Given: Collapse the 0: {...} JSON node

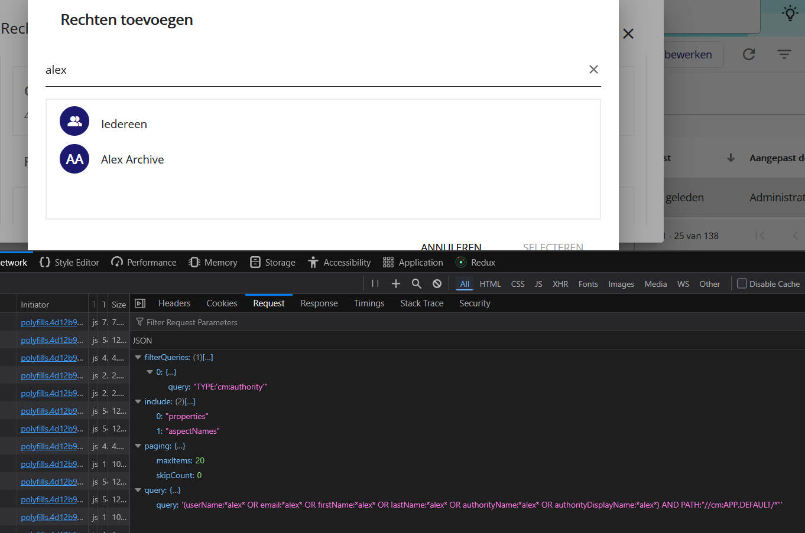Looking at the screenshot, I should [150, 372].
